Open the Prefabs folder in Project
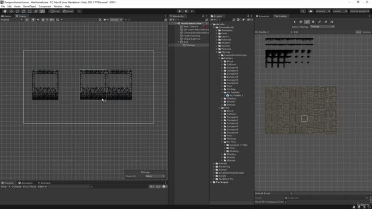The height and width of the screenshot is (209, 372). tap(223, 164)
